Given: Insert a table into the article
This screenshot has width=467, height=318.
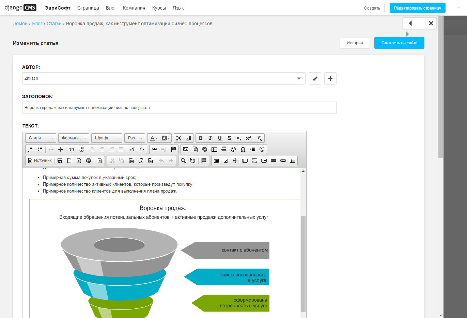Looking at the screenshot, I should [x=214, y=149].
